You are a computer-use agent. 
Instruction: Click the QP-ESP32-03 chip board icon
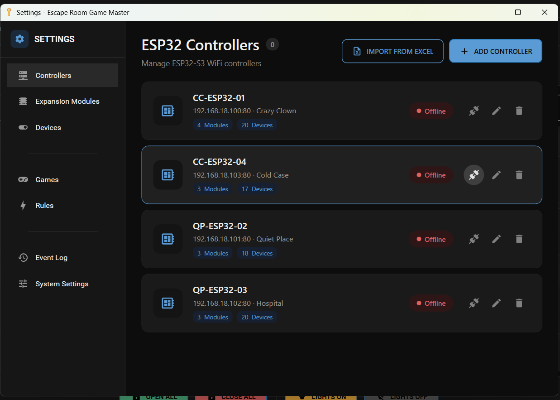(x=168, y=303)
